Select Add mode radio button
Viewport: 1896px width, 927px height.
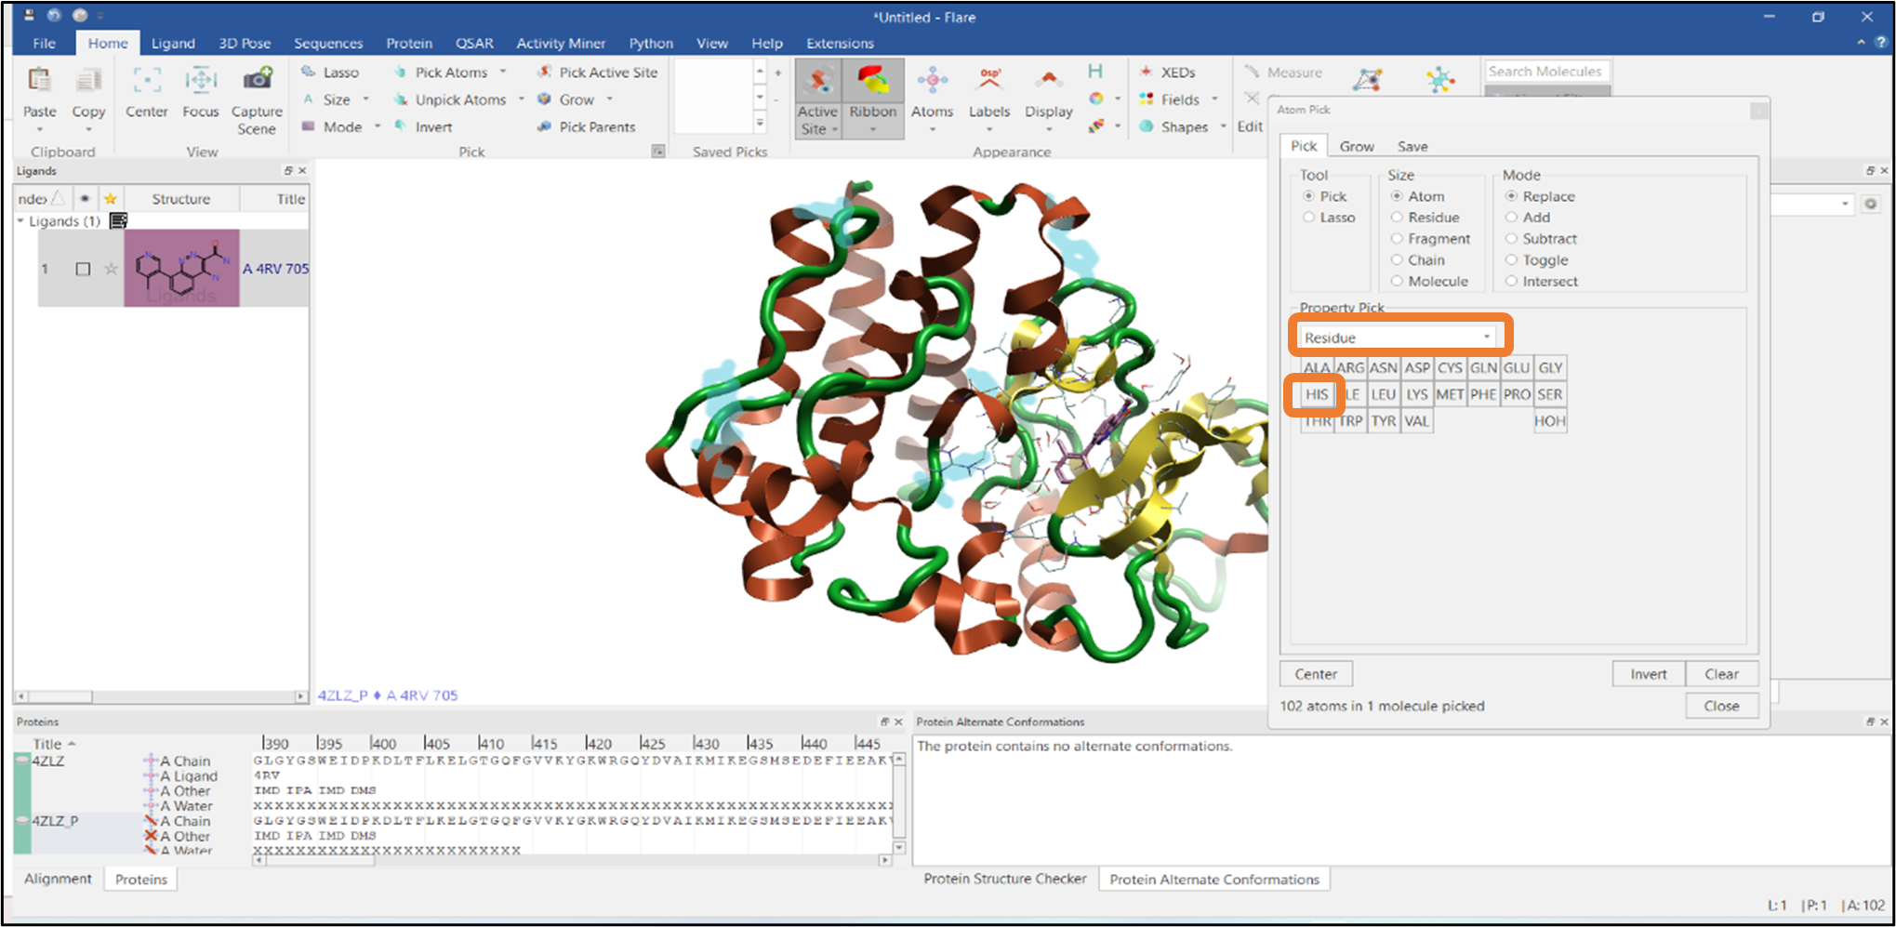1512,218
